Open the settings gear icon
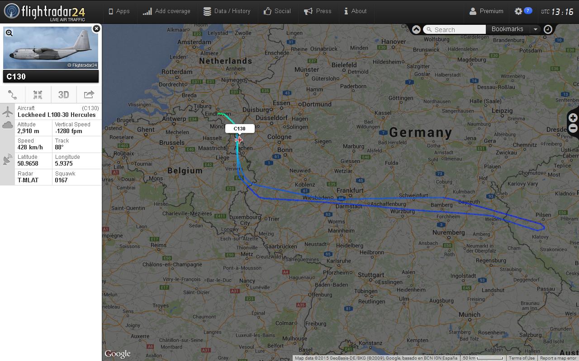This screenshot has width=579, height=361. pyautogui.click(x=518, y=11)
